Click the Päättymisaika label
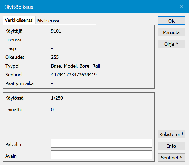 click(x=20, y=83)
